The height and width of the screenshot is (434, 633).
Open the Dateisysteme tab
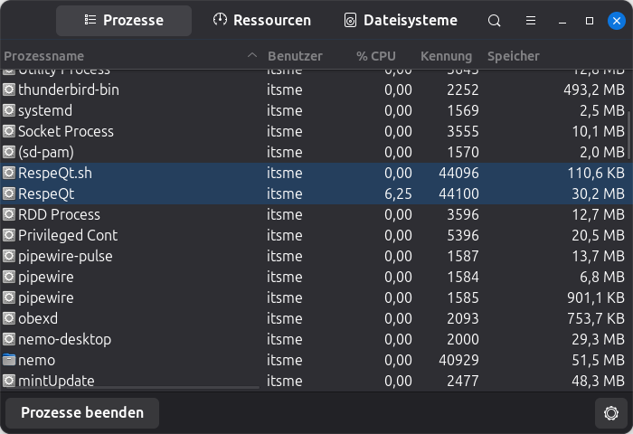tap(400, 20)
